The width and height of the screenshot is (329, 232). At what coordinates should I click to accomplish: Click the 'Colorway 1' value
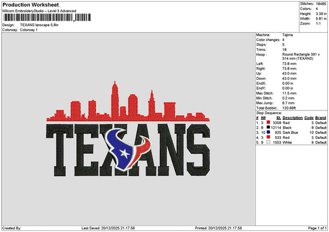pyautogui.click(x=29, y=30)
